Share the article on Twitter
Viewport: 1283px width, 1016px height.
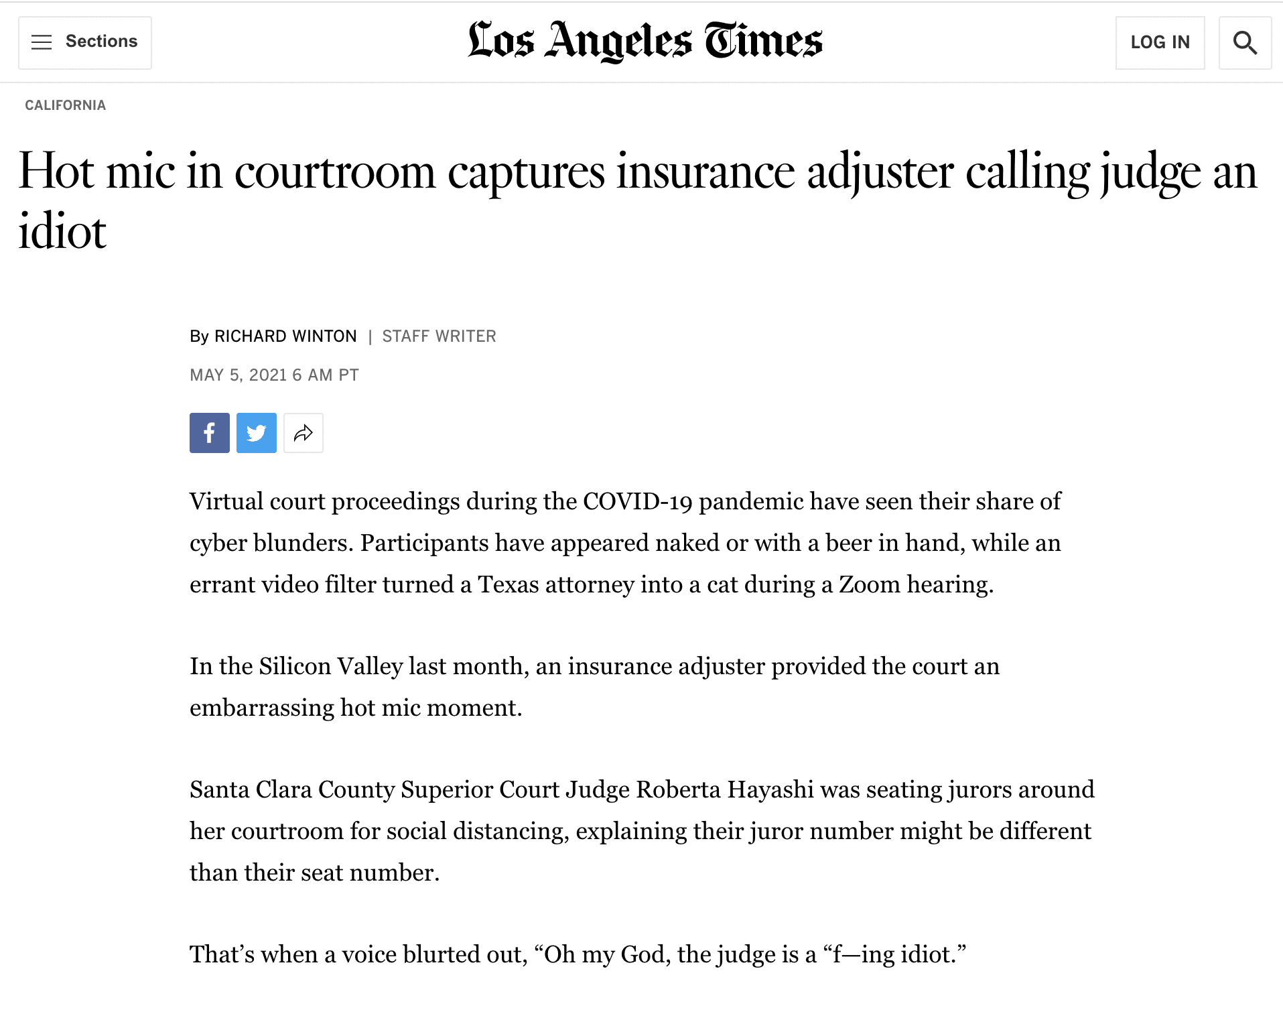pyautogui.click(x=256, y=433)
